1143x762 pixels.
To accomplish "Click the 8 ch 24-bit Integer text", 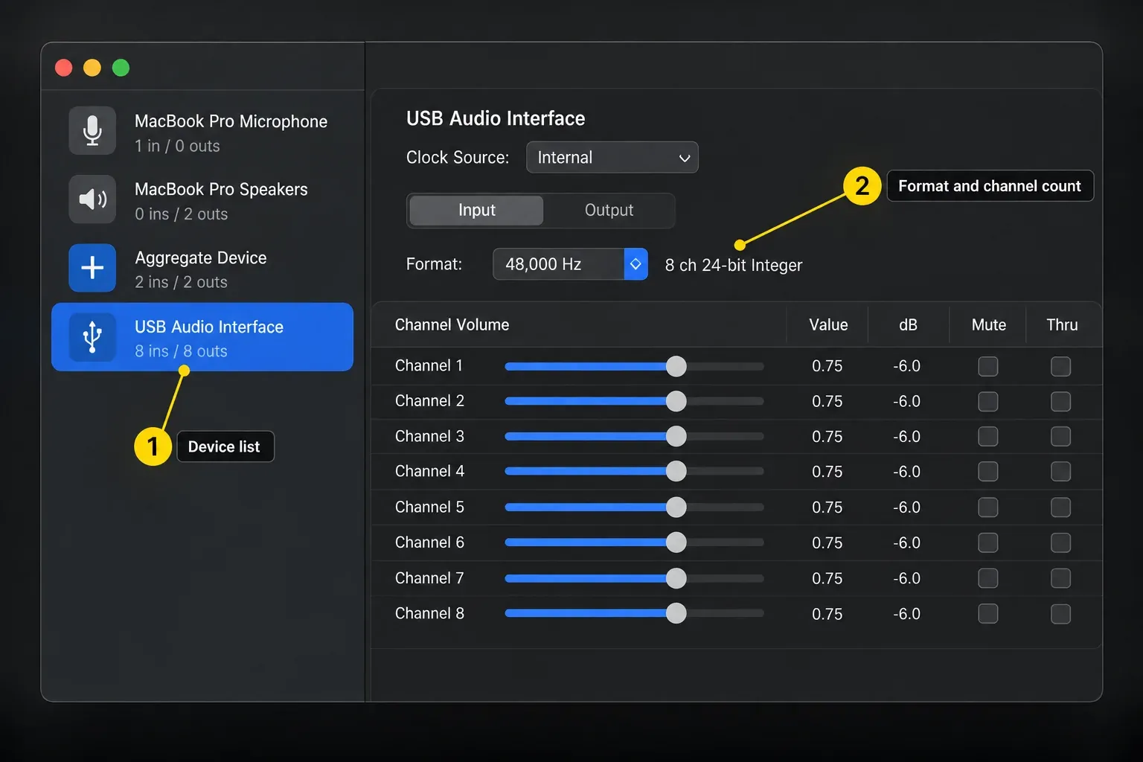I will (734, 266).
